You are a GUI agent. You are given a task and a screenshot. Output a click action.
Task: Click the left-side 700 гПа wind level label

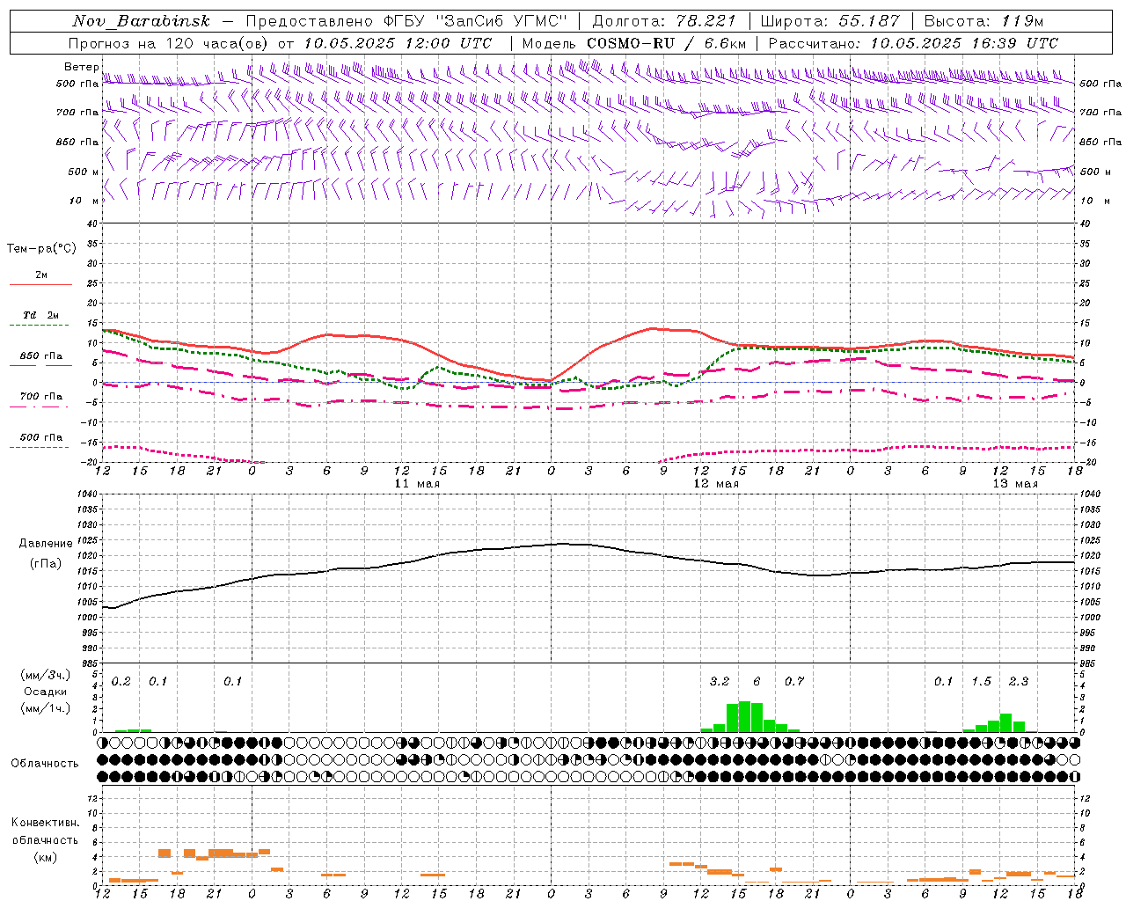coord(77,113)
